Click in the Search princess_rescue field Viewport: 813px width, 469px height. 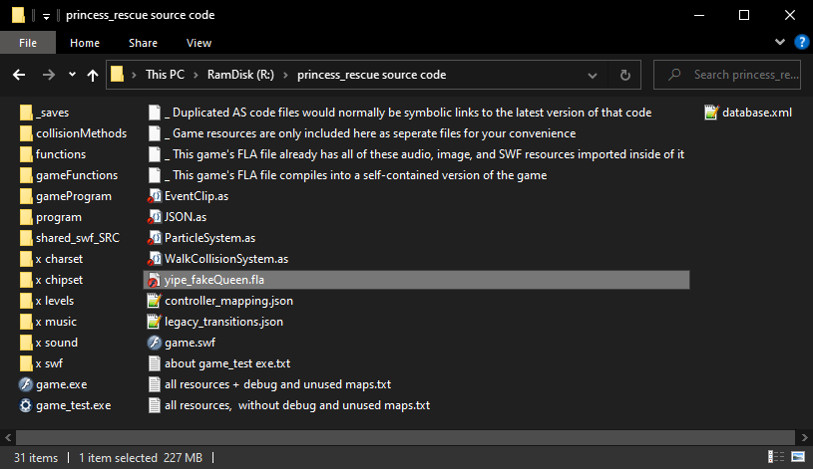point(745,75)
